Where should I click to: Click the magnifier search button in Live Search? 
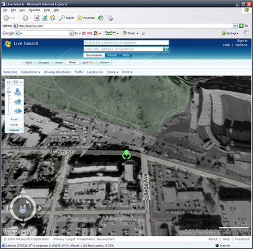pos(166,49)
